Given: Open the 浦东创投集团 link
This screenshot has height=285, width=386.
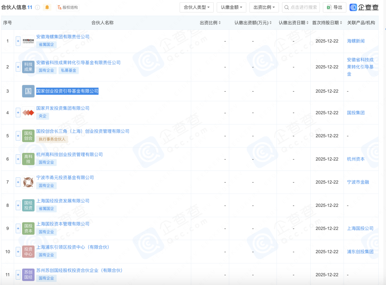Looking at the screenshot, I should (x=360, y=251).
